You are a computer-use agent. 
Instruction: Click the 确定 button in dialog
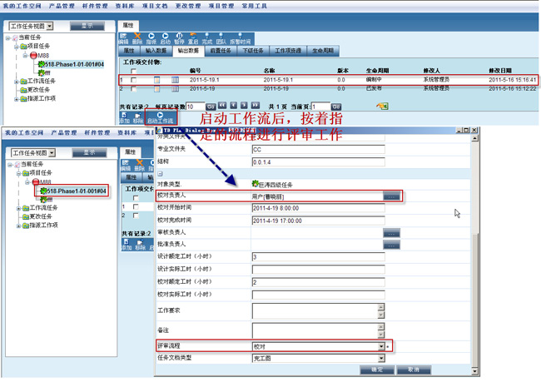click(376, 370)
